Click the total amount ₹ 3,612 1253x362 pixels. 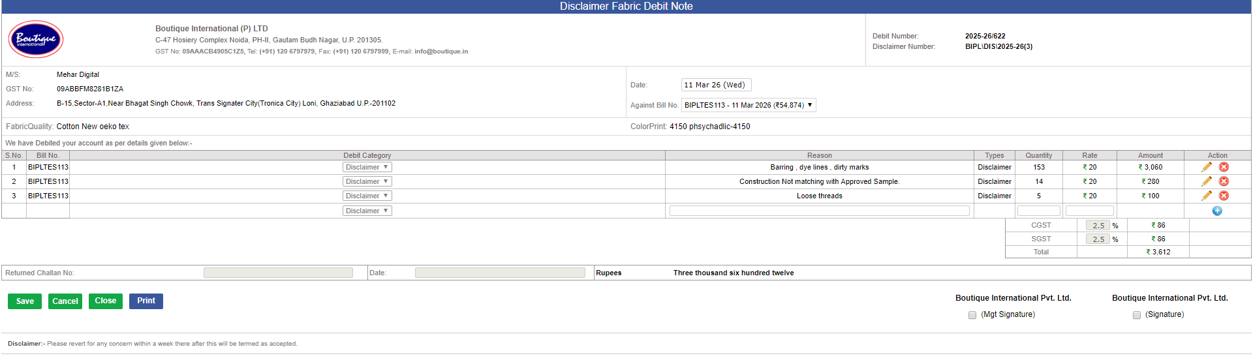click(x=1158, y=252)
